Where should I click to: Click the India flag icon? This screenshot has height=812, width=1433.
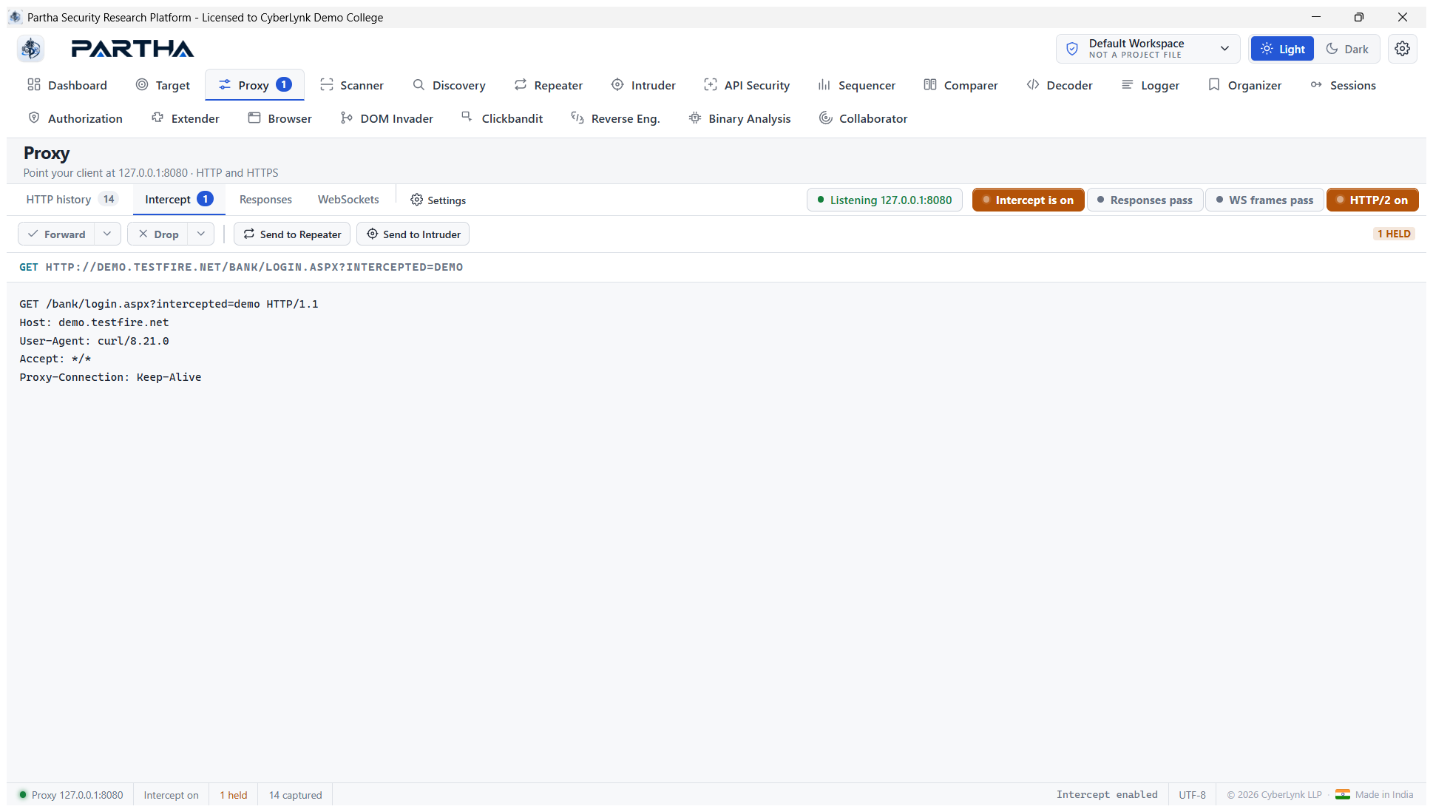[x=1343, y=795]
